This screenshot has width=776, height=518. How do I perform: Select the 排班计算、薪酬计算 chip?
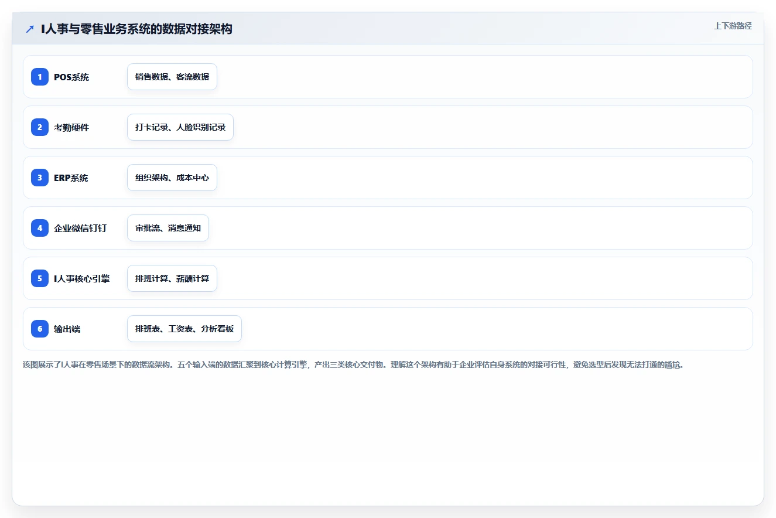[x=172, y=278]
